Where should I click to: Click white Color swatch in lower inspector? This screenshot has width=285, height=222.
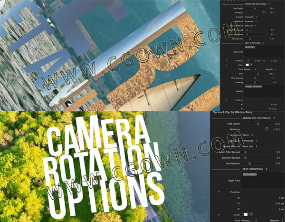[246, 214]
